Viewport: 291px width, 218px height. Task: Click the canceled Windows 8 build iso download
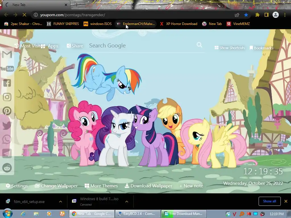(97, 202)
